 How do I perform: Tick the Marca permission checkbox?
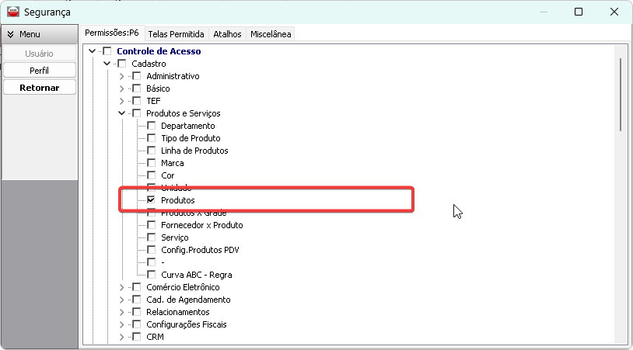pyautogui.click(x=152, y=163)
